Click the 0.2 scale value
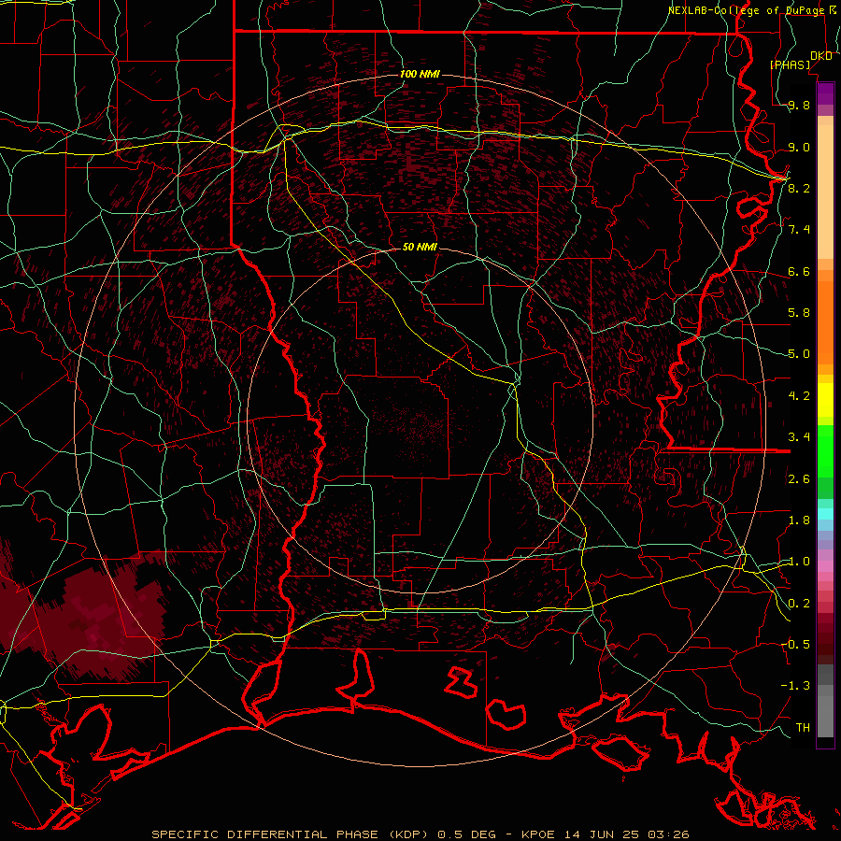 [799, 604]
